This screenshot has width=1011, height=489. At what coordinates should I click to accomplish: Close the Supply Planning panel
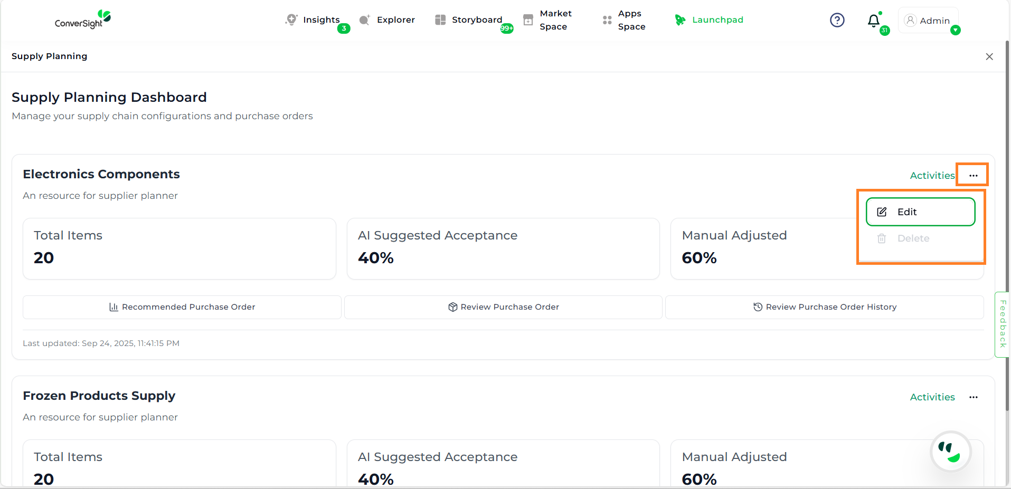pyautogui.click(x=989, y=56)
